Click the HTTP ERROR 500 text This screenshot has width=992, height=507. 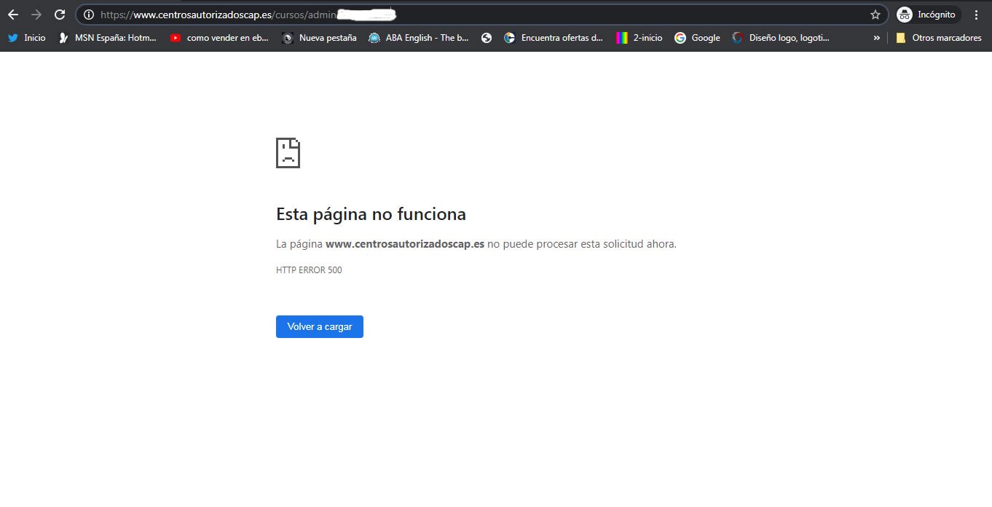(x=309, y=270)
